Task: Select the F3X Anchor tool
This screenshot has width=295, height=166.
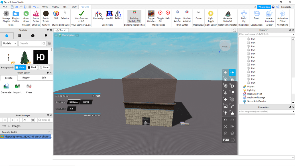Action: coord(225,93)
